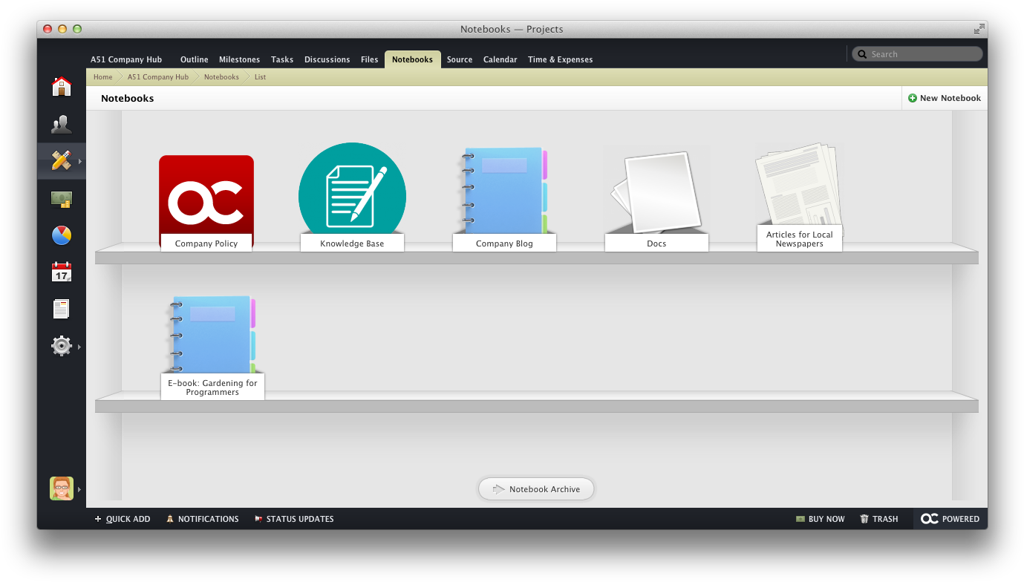The image size is (1024, 582).
Task: Open the Notebook Archive button
Action: pyautogui.click(x=536, y=489)
